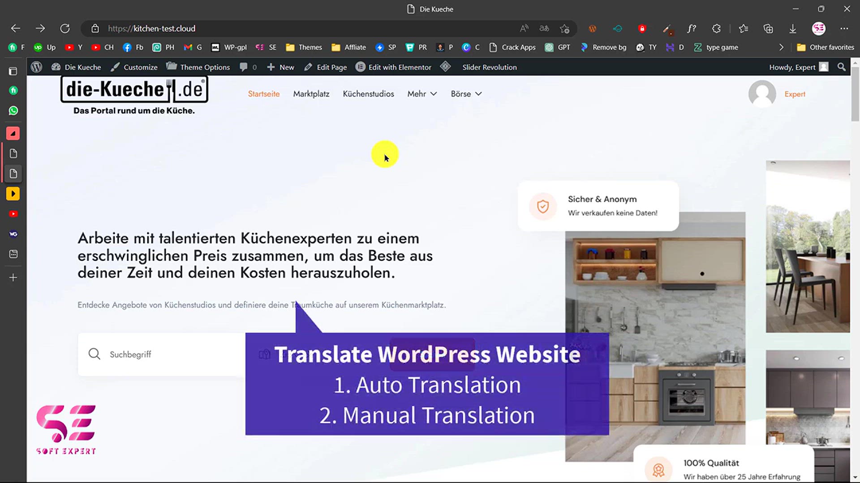Add a new sidebar item with the plus icon
The width and height of the screenshot is (860, 483).
[x=13, y=278]
